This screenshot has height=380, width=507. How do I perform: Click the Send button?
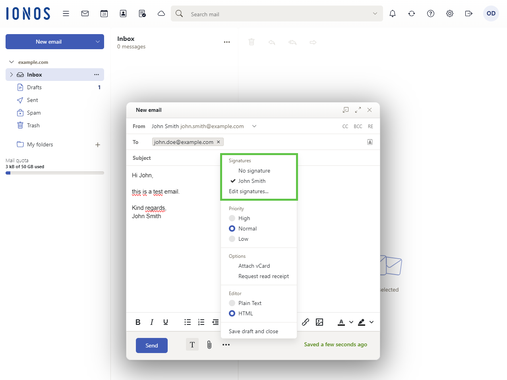pyautogui.click(x=152, y=345)
